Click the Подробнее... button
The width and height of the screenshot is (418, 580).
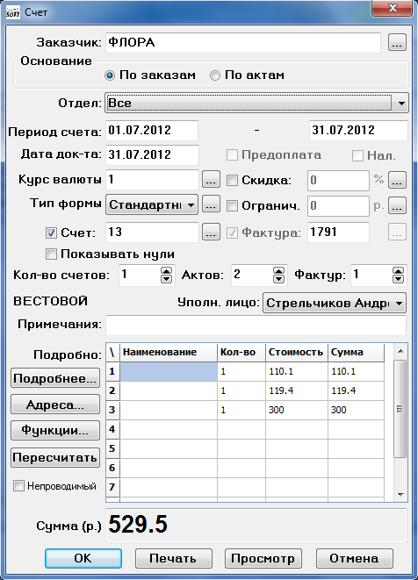55,378
